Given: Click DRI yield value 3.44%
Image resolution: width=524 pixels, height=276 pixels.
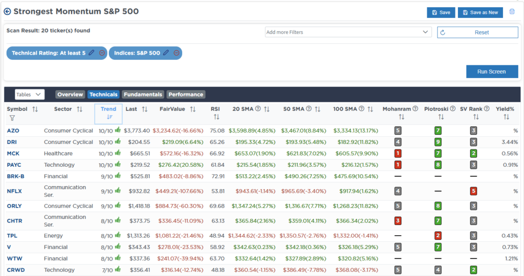Looking at the screenshot, I should (x=510, y=142).
